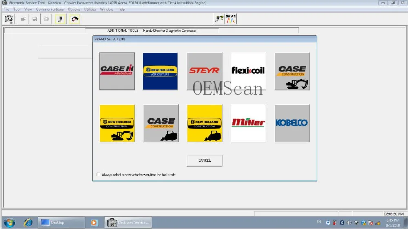Pick the Miller brand tile
This screenshot has height=229, width=408.
click(248, 123)
